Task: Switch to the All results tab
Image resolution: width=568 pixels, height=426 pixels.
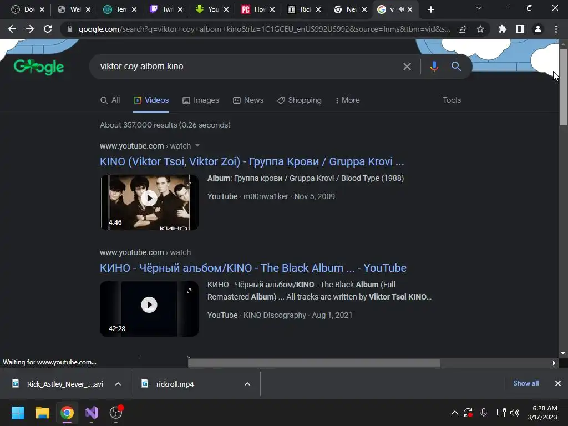Action: click(x=110, y=100)
